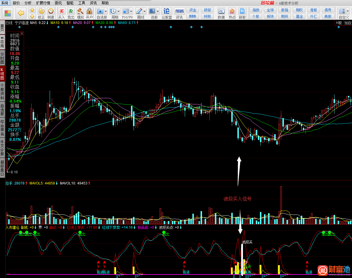Image resolution: width=352 pixels, height=278 pixels.
Task: Expand the F10/F9 dropdown arrow
Action: pos(131,11)
